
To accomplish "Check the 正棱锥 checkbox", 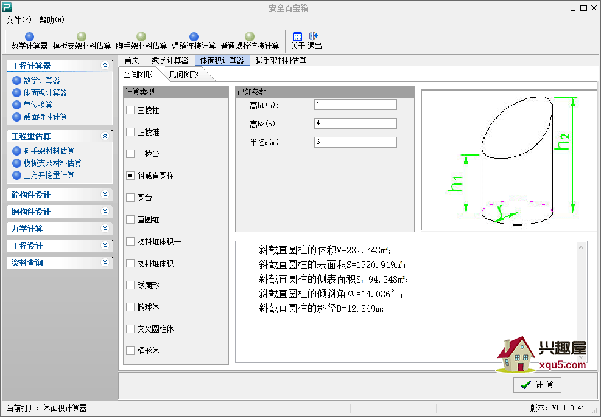I will [x=130, y=132].
